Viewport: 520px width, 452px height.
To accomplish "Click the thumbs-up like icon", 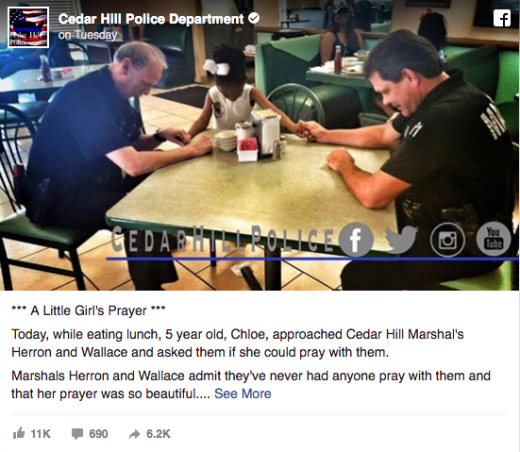I will tap(19, 433).
